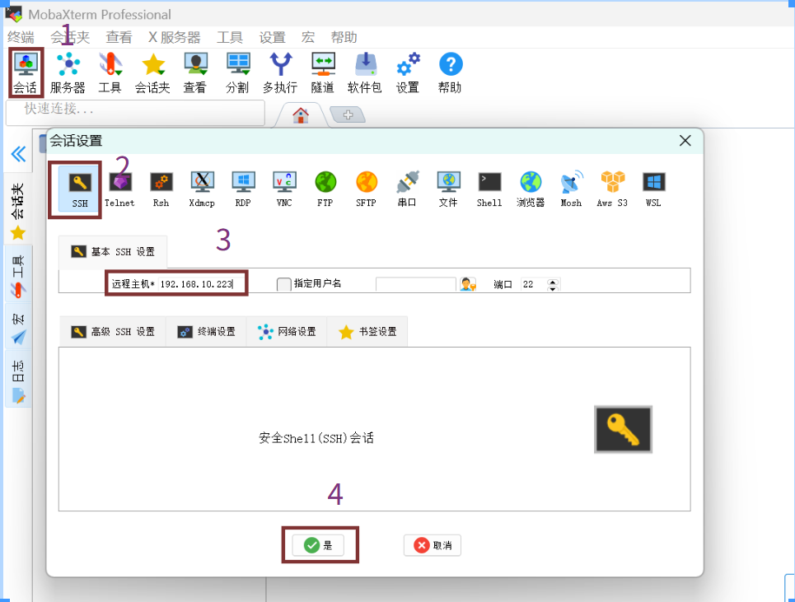Click the 远程主机 input field
Viewport: 795px width, 602px height.
pyautogui.click(x=201, y=284)
